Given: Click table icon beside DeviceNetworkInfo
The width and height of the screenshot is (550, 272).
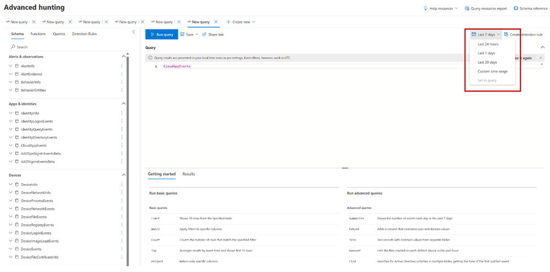Looking at the screenshot, I should tap(17, 192).
